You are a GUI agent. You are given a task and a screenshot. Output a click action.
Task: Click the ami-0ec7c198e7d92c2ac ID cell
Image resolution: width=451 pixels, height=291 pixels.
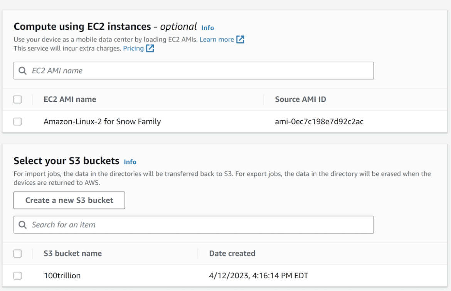(x=319, y=122)
